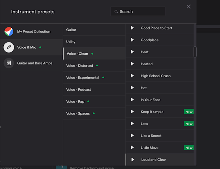Play preview of Little Move preset
The height and width of the screenshot is (169, 220).
tap(132, 148)
